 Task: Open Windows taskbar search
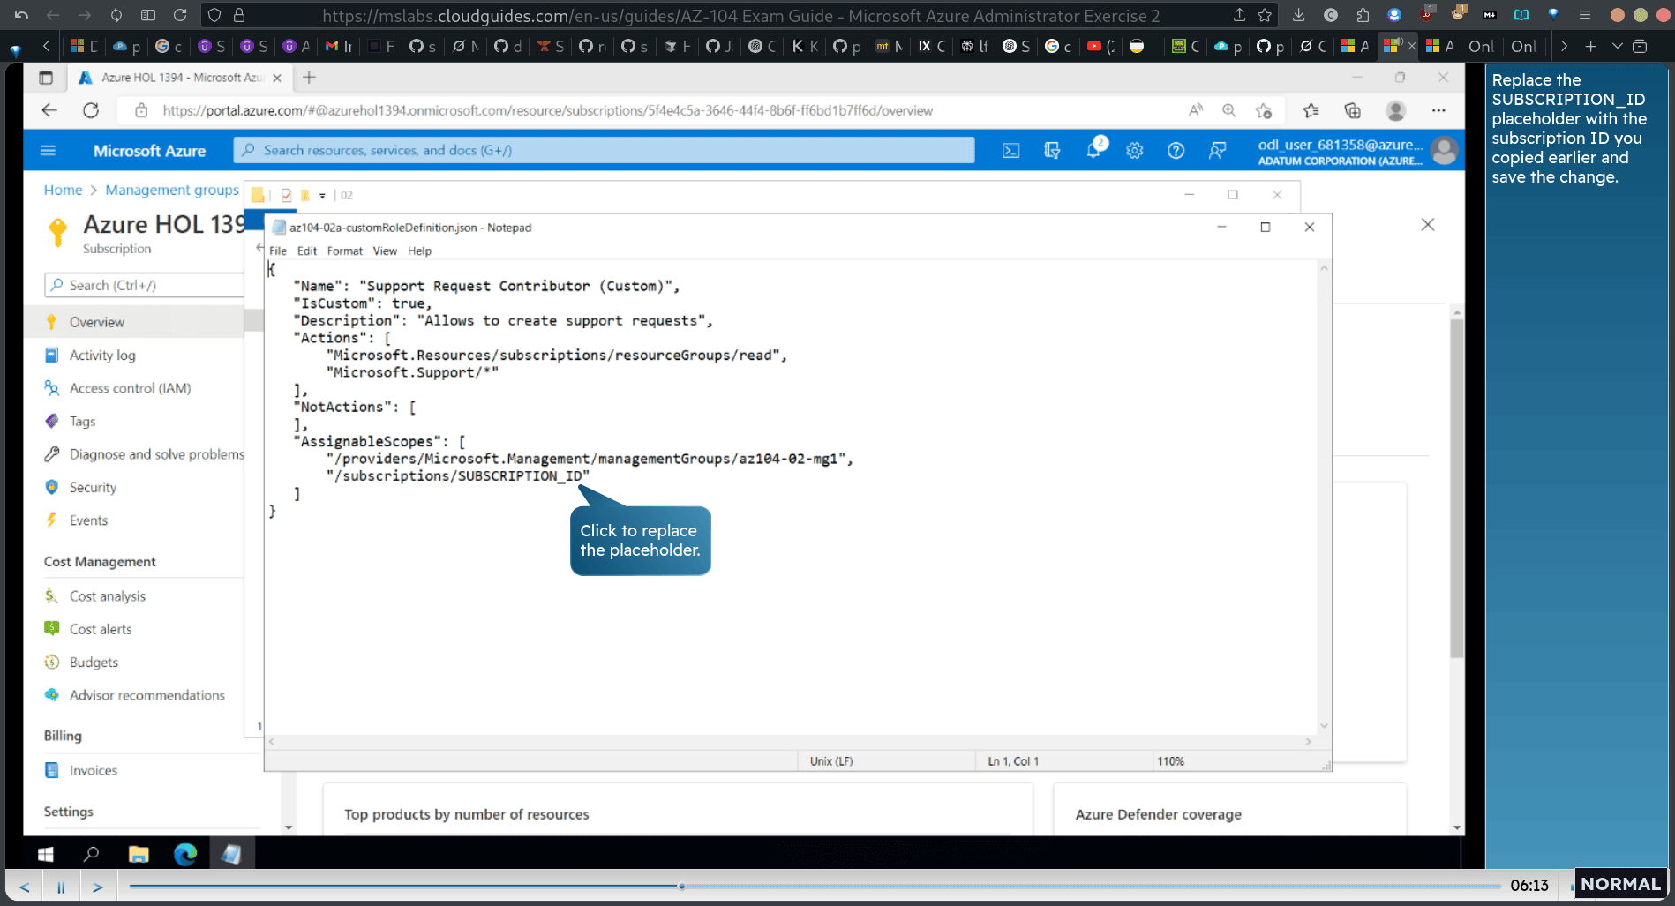91,854
